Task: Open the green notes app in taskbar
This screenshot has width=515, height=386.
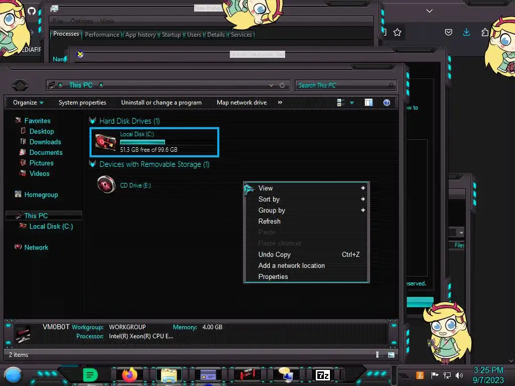Action: pos(91,375)
